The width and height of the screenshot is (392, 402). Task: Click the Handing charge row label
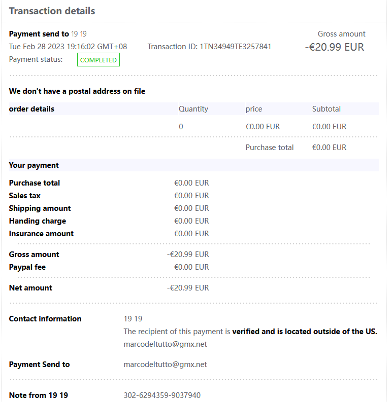coord(37,221)
